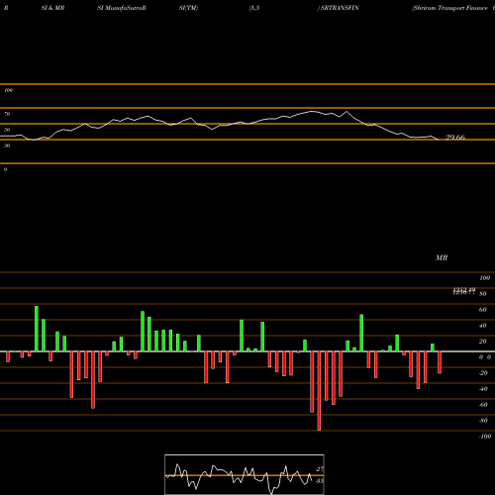This screenshot has height=495, width=495.
Task: Click the '30' level label on RSI axis
Action: pyautogui.click(x=7, y=146)
